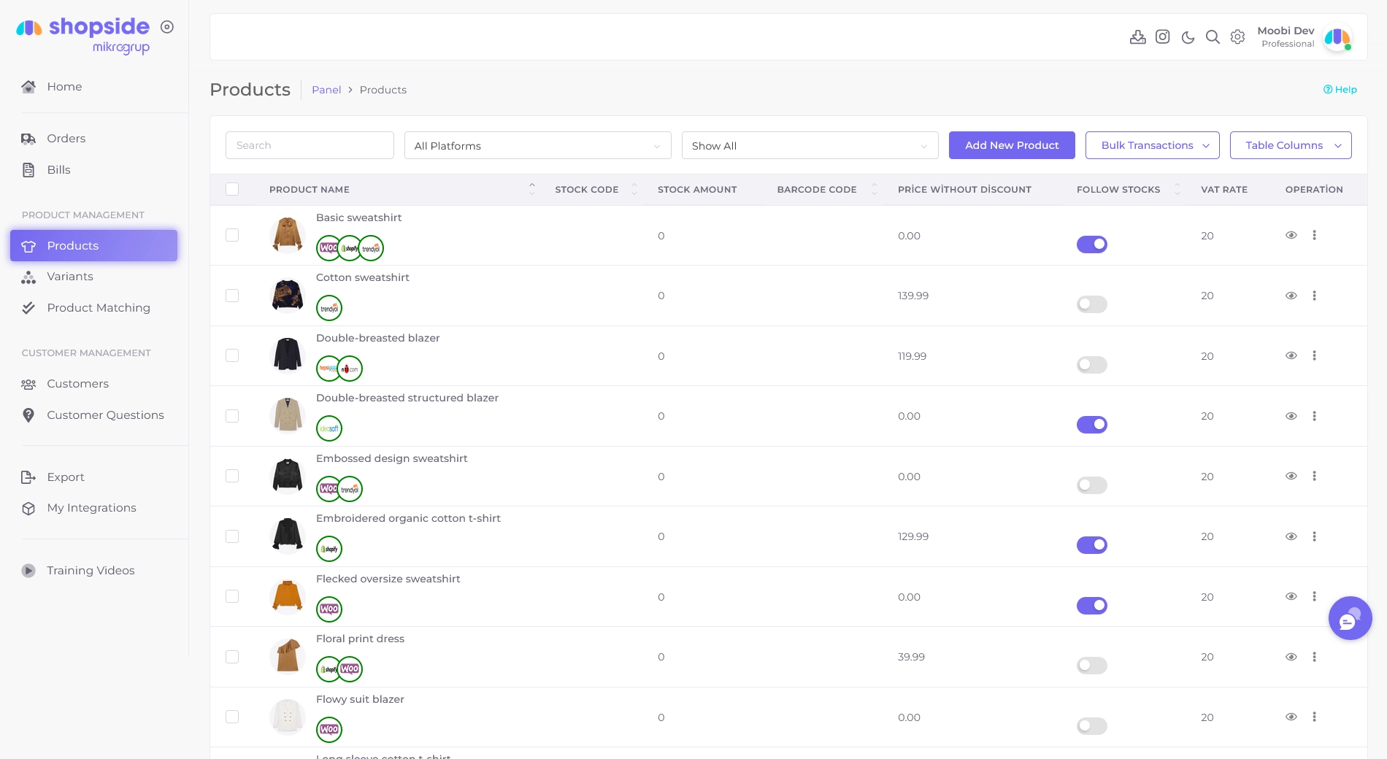This screenshot has width=1387, height=759.
Task: Expand the Table Columns dropdown
Action: coord(1290,145)
